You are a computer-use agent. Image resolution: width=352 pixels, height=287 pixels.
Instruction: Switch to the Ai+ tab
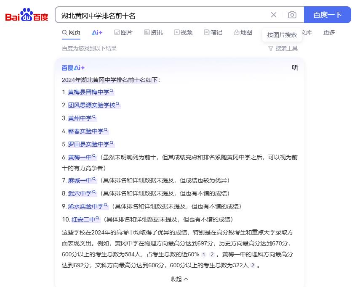point(97,32)
